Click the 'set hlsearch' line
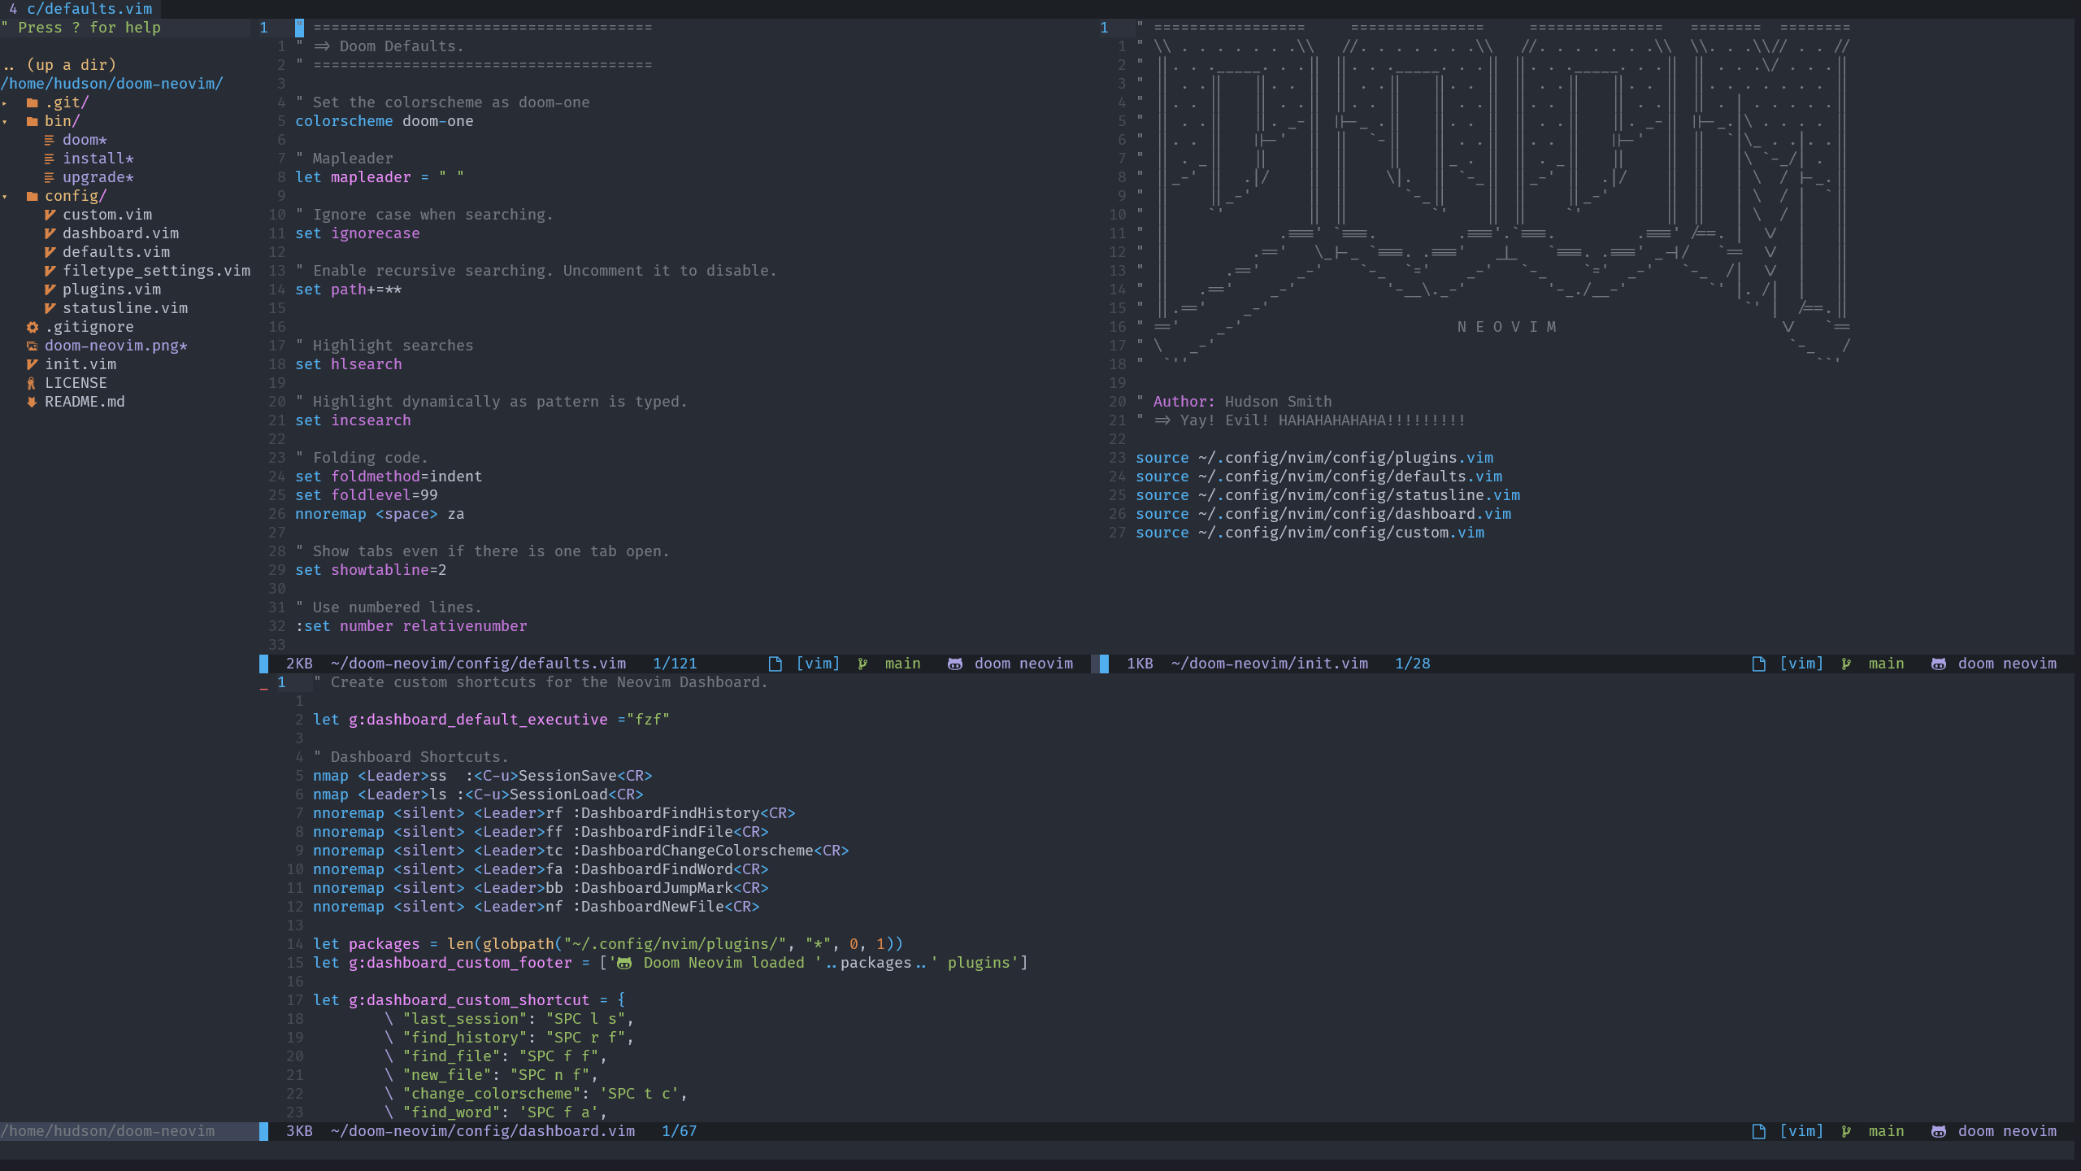Image resolution: width=2081 pixels, height=1171 pixels. (x=349, y=364)
